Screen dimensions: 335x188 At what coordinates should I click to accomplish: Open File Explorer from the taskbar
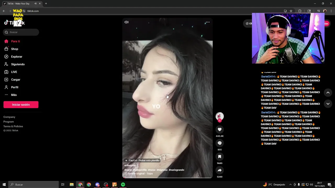click(x=72, y=185)
